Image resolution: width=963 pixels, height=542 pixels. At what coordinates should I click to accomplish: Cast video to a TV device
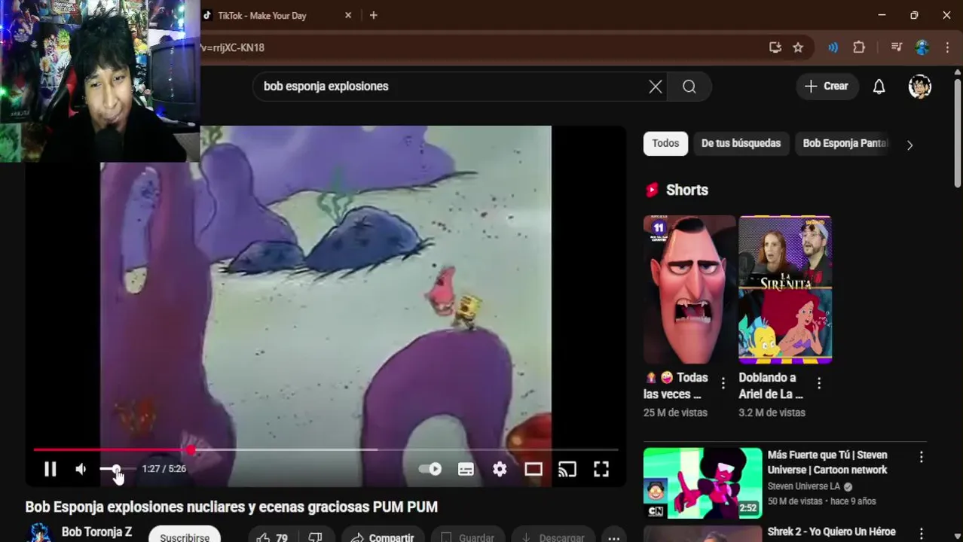(x=567, y=469)
